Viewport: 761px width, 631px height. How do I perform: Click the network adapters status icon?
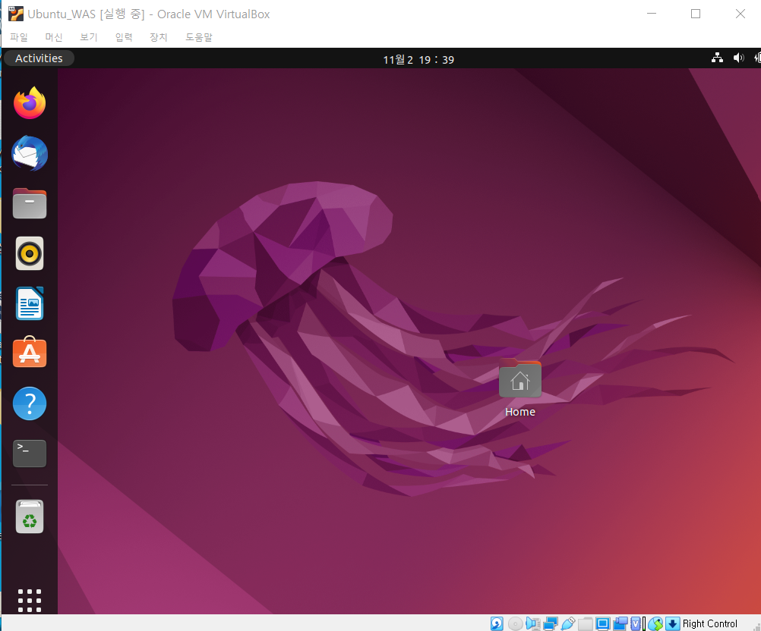[x=551, y=623]
